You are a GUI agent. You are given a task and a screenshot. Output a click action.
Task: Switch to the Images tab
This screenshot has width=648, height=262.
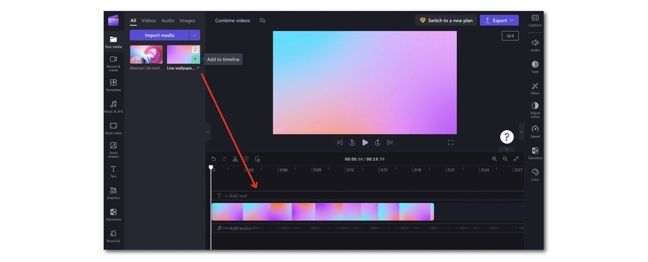click(x=187, y=20)
